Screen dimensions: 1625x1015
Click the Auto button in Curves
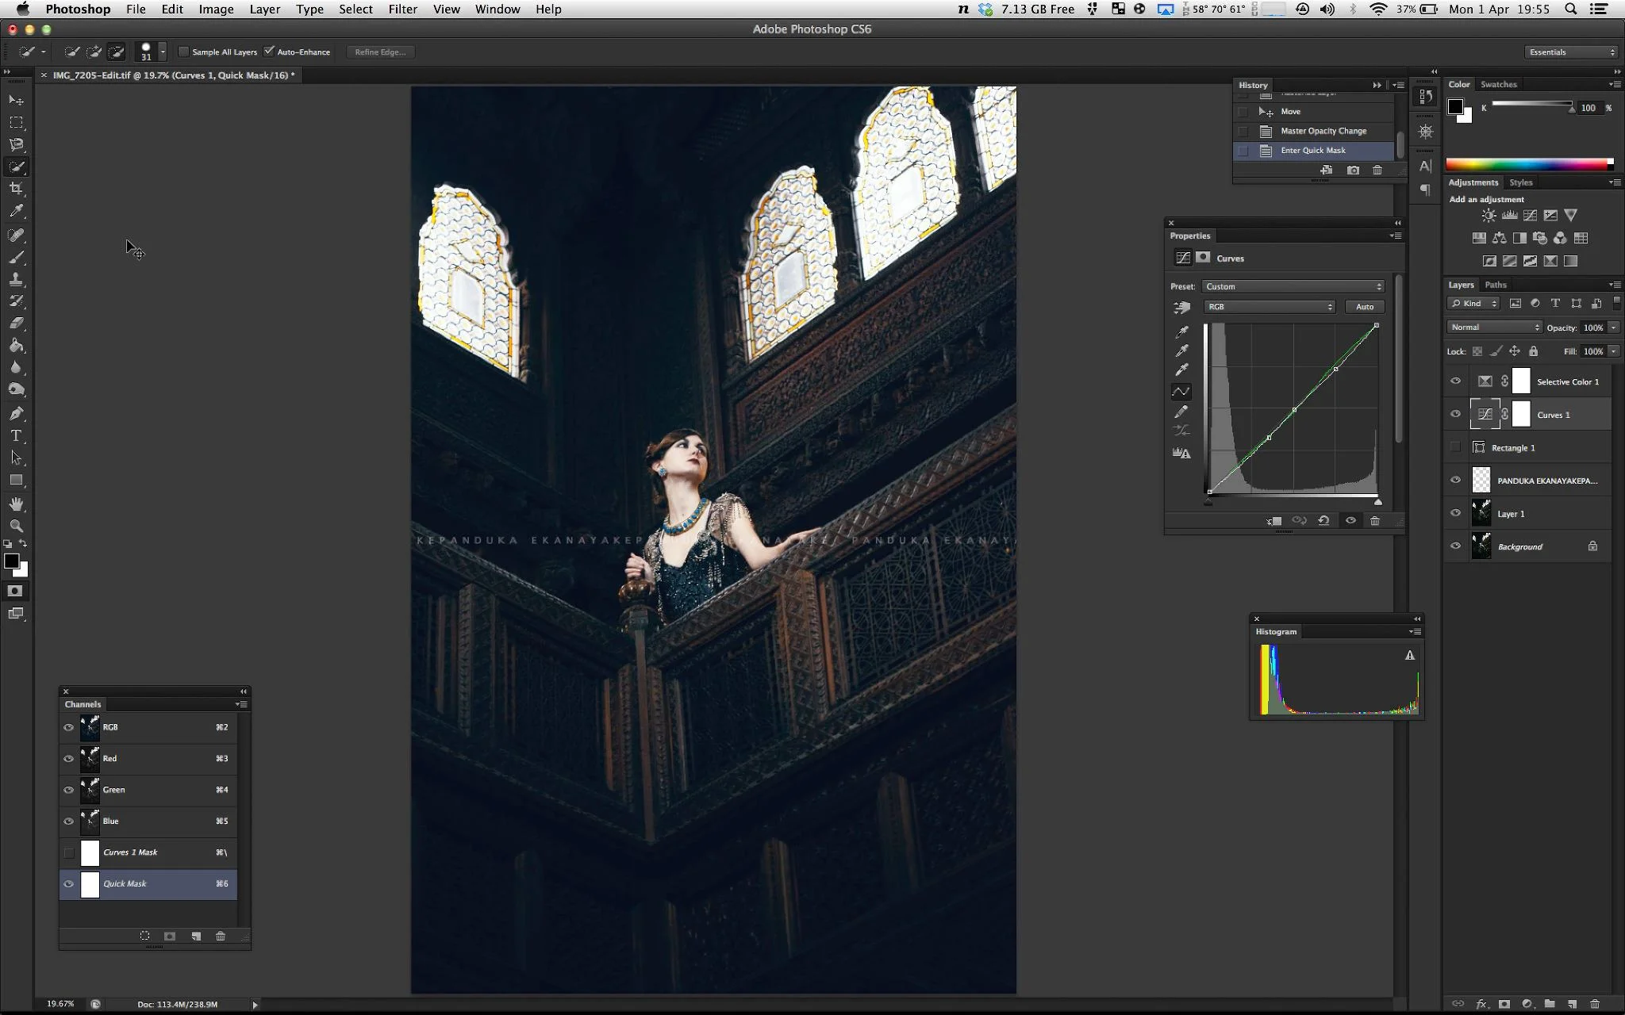coord(1364,307)
